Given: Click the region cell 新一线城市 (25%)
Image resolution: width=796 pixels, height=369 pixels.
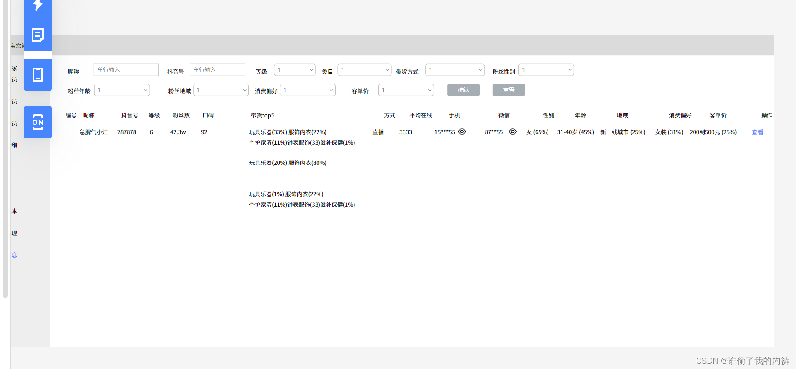Looking at the screenshot, I should pyautogui.click(x=623, y=132).
